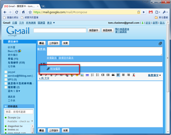The width and height of the screenshot is (171, 135).
Task: Click the 搜尋網頁 search web button
Action: pyautogui.click(x=107, y=30)
